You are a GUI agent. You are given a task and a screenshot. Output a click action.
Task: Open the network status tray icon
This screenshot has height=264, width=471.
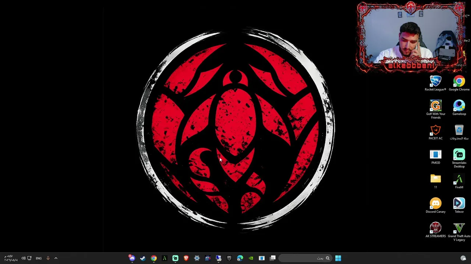click(x=29, y=258)
